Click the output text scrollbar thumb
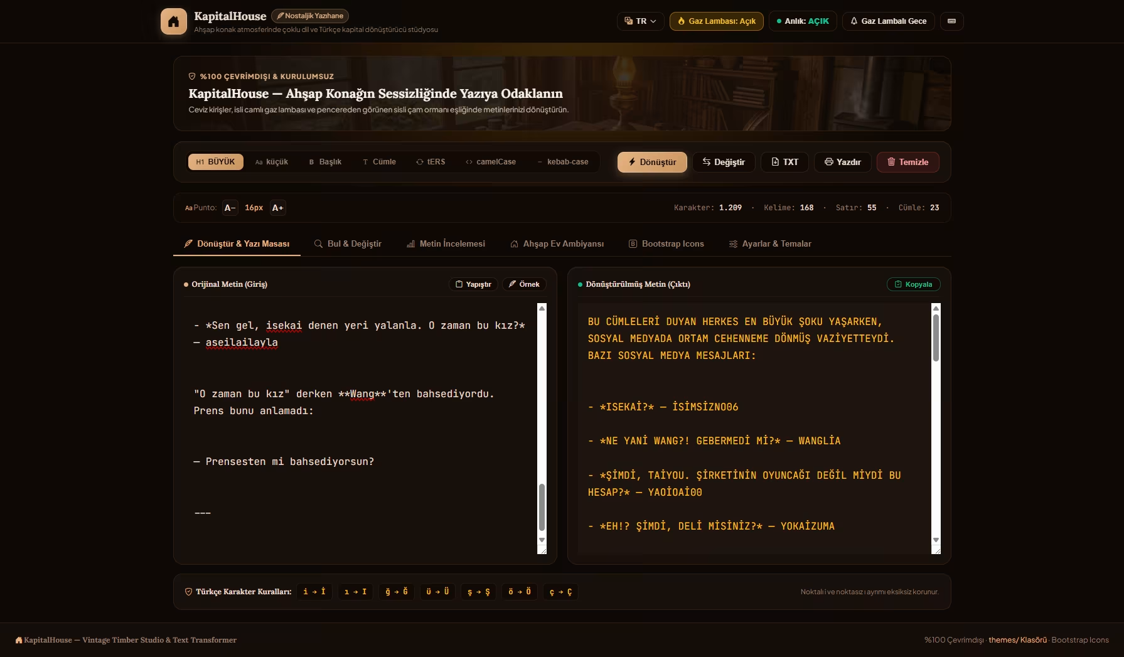The width and height of the screenshot is (1124, 657). tap(936, 338)
